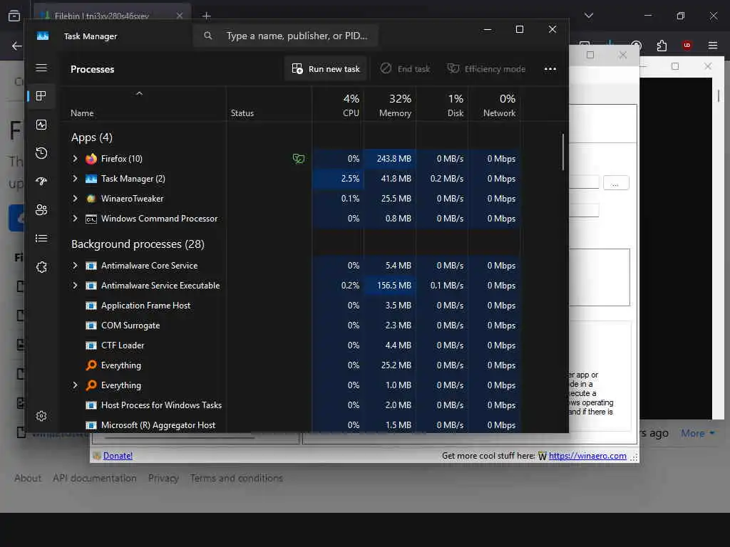
Task: Expand the WinaeroTweaker process group
Action: 75,199
